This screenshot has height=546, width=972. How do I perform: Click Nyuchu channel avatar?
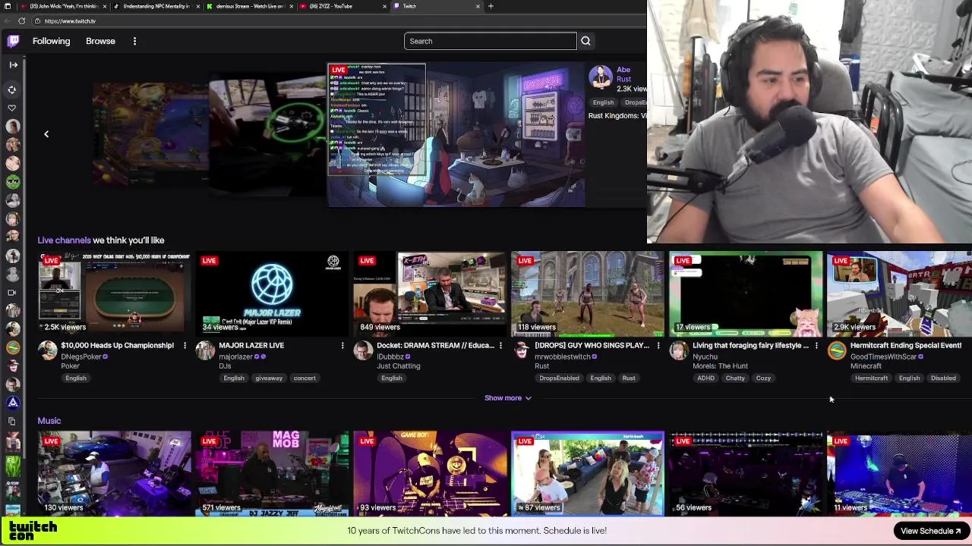[679, 350]
